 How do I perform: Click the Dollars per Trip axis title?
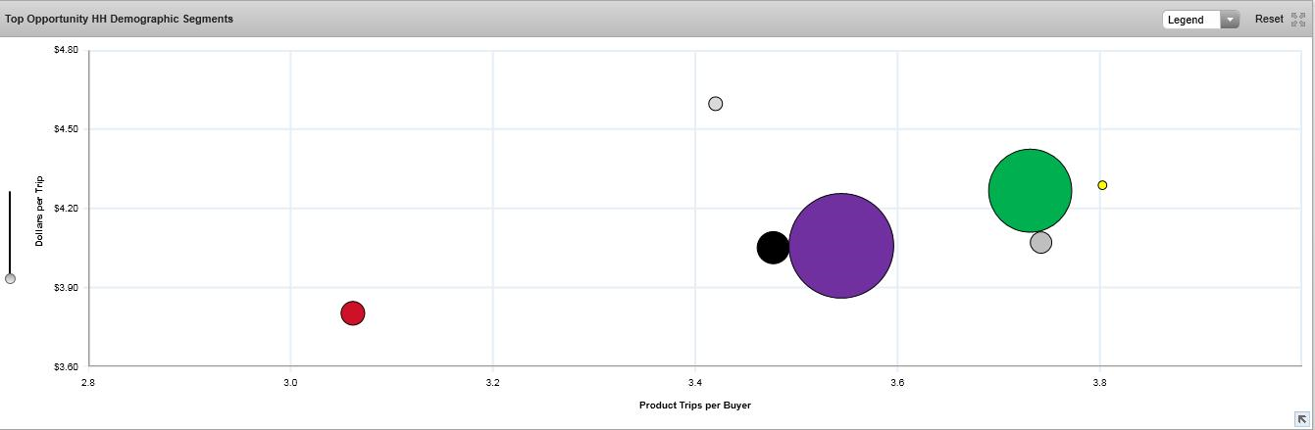[39, 211]
